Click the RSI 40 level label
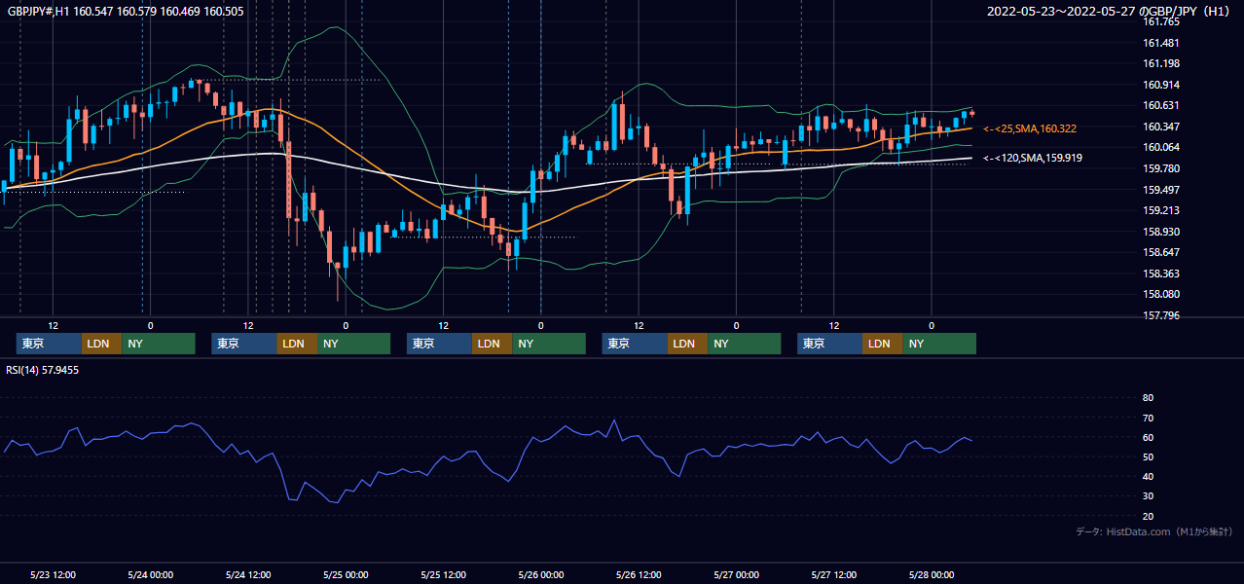Viewport: 1244px width, 584px height. (1148, 476)
